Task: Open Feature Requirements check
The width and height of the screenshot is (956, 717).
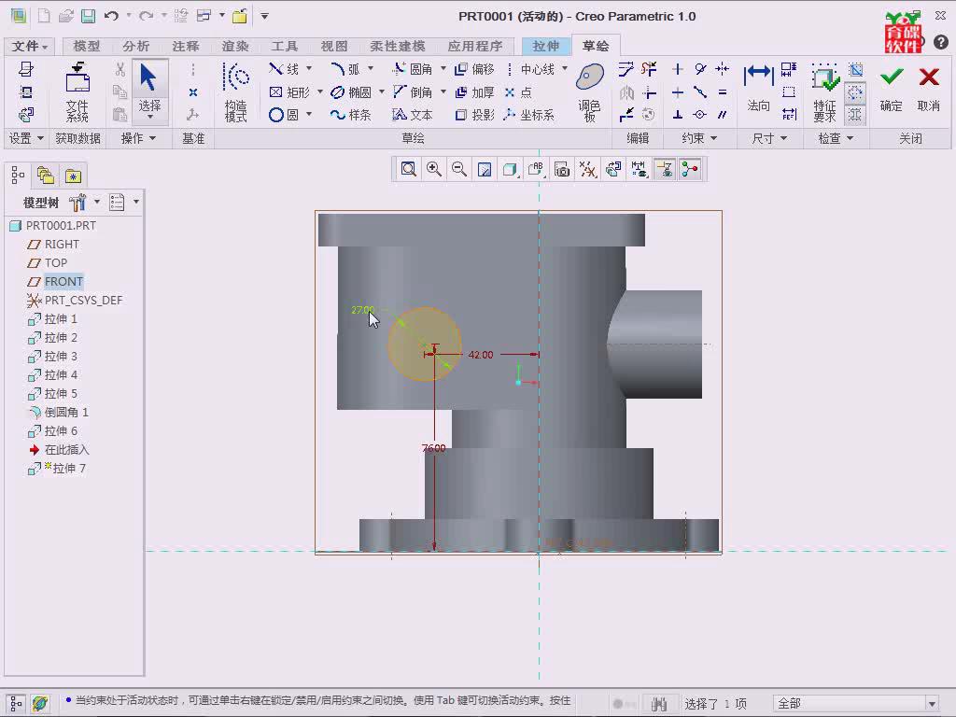Action: pos(824,91)
